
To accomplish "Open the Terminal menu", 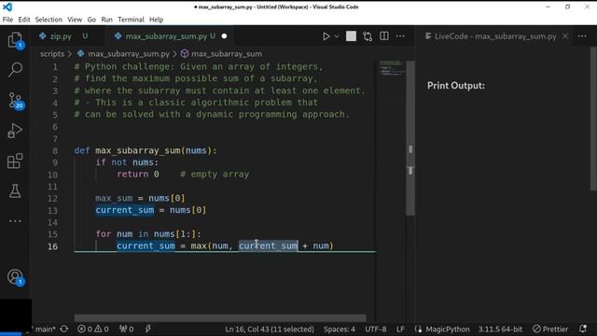I will (131, 20).
